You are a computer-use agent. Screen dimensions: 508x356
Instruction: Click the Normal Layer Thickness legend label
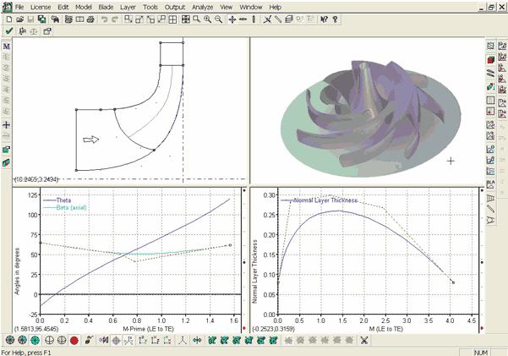pyautogui.click(x=325, y=200)
